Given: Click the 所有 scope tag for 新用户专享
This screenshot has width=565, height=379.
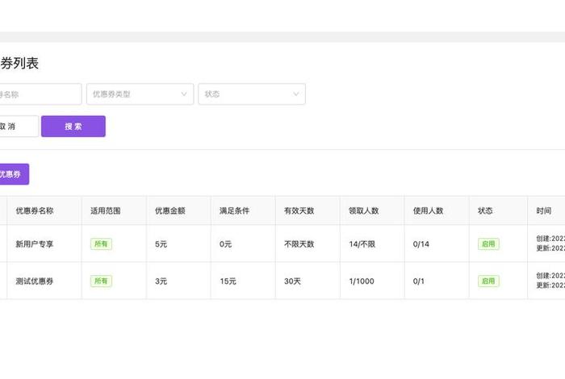Looking at the screenshot, I should (x=101, y=244).
